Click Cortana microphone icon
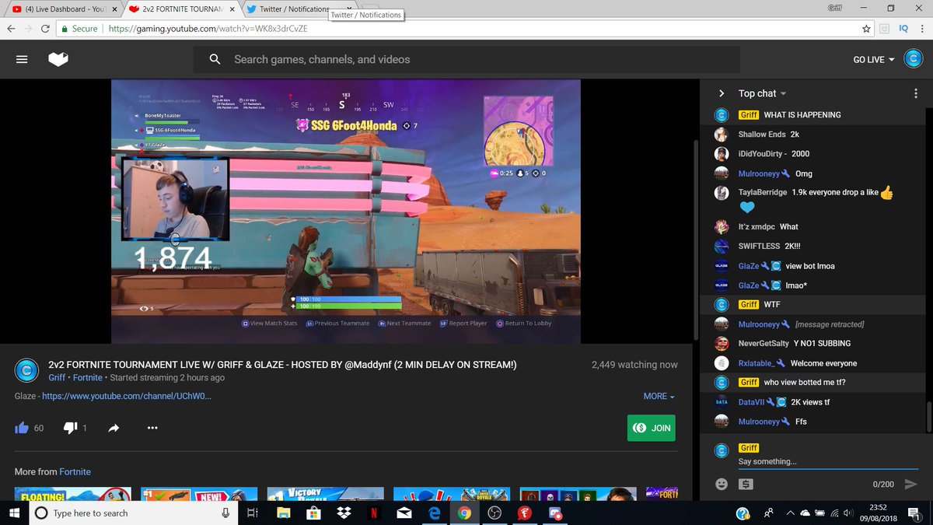 click(x=225, y=513)
